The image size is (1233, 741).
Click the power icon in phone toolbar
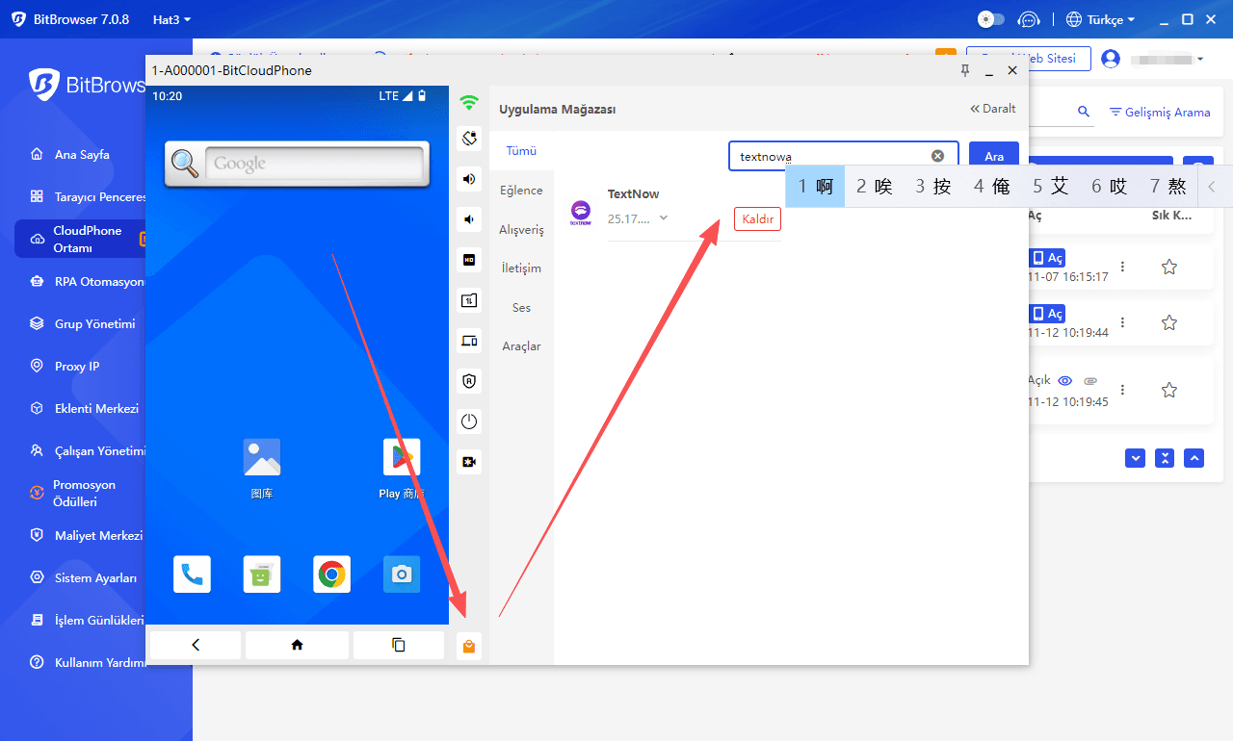469,422
